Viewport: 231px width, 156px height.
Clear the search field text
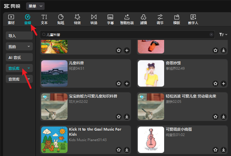[211, 35]
